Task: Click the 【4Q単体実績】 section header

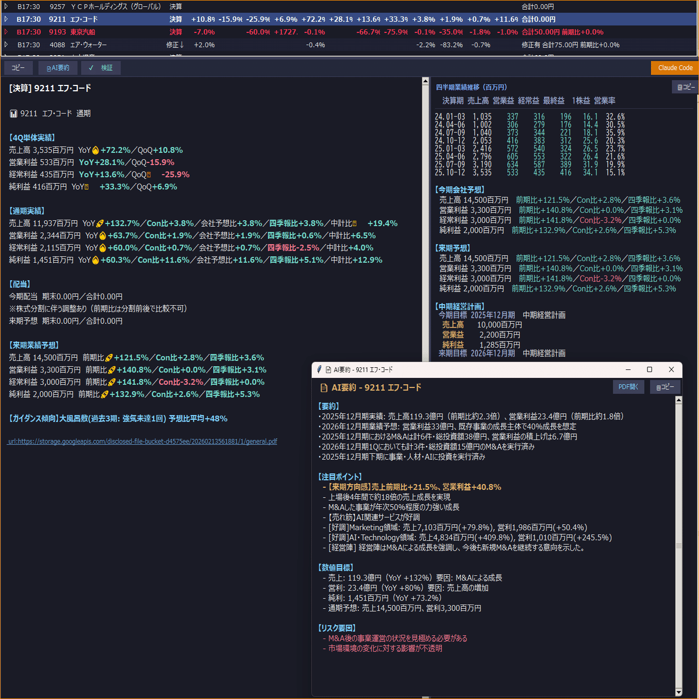Action: click(x=32, y=137)
